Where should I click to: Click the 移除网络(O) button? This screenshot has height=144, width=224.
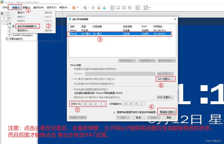(147, 60)
